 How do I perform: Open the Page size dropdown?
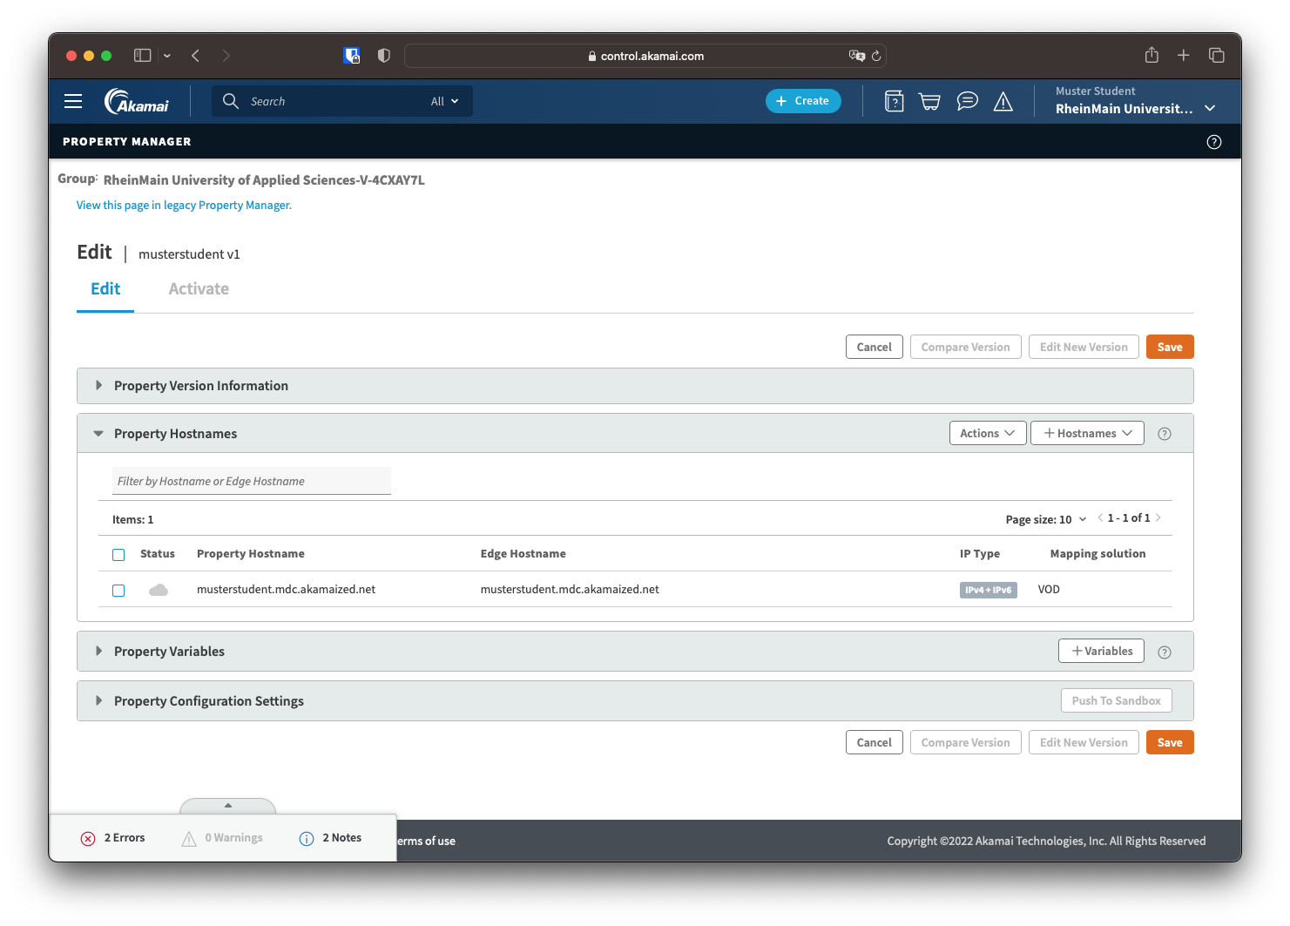click(x=1046, y=519)
